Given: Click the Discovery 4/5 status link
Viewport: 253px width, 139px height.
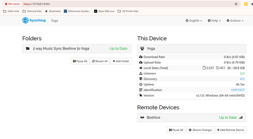Looking at the screenshot, I should pyautogui.click(x=242, y=79).
